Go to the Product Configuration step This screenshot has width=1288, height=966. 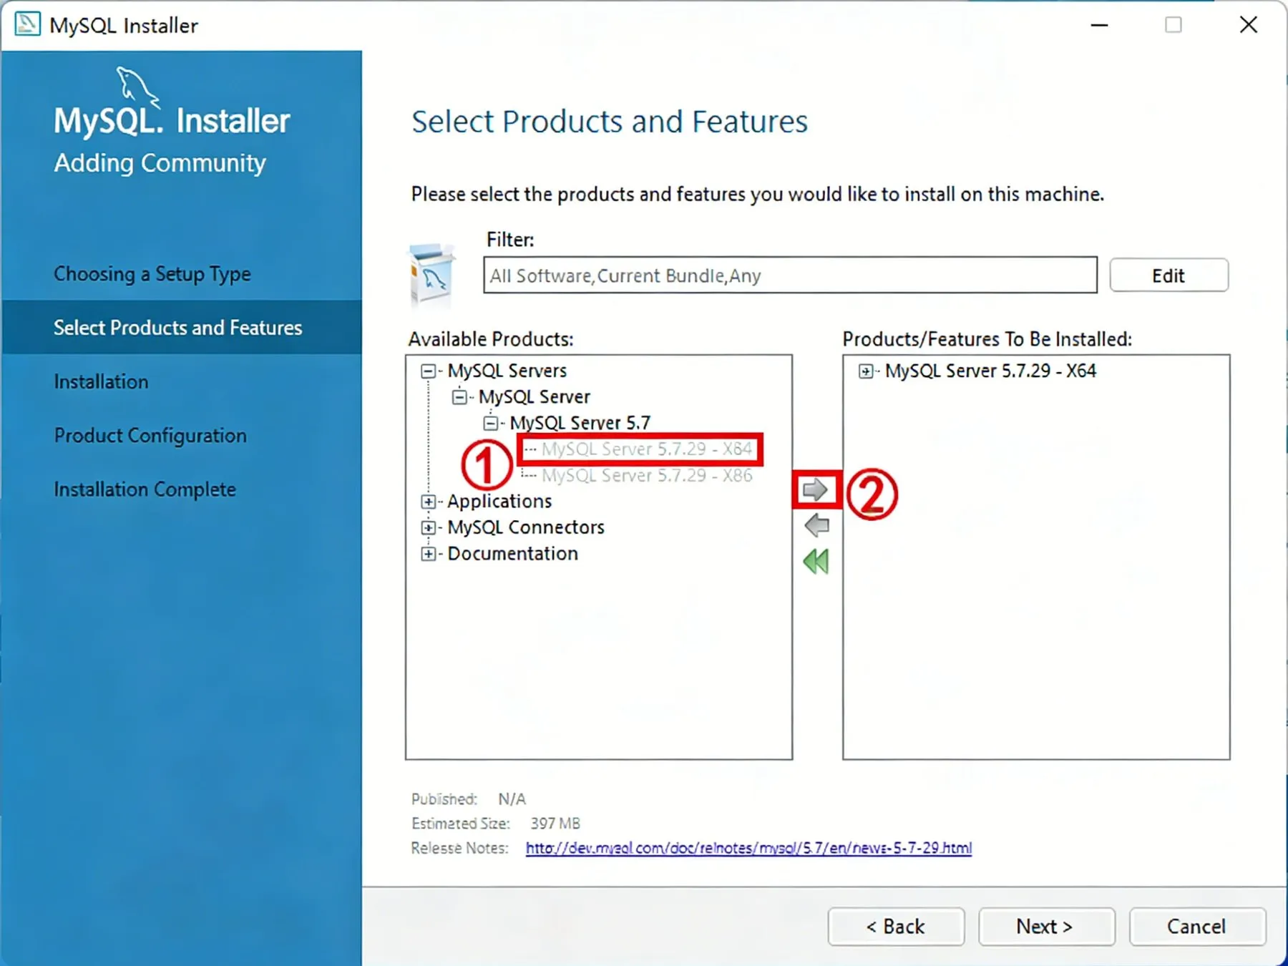pos(150,436)
